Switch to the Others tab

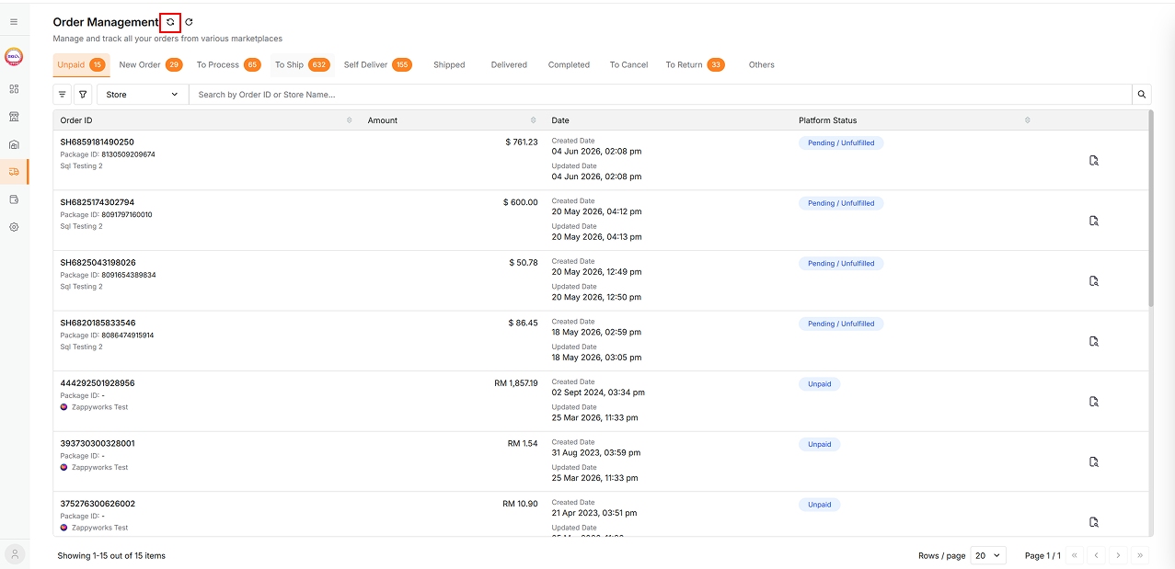tap(762, 65)
